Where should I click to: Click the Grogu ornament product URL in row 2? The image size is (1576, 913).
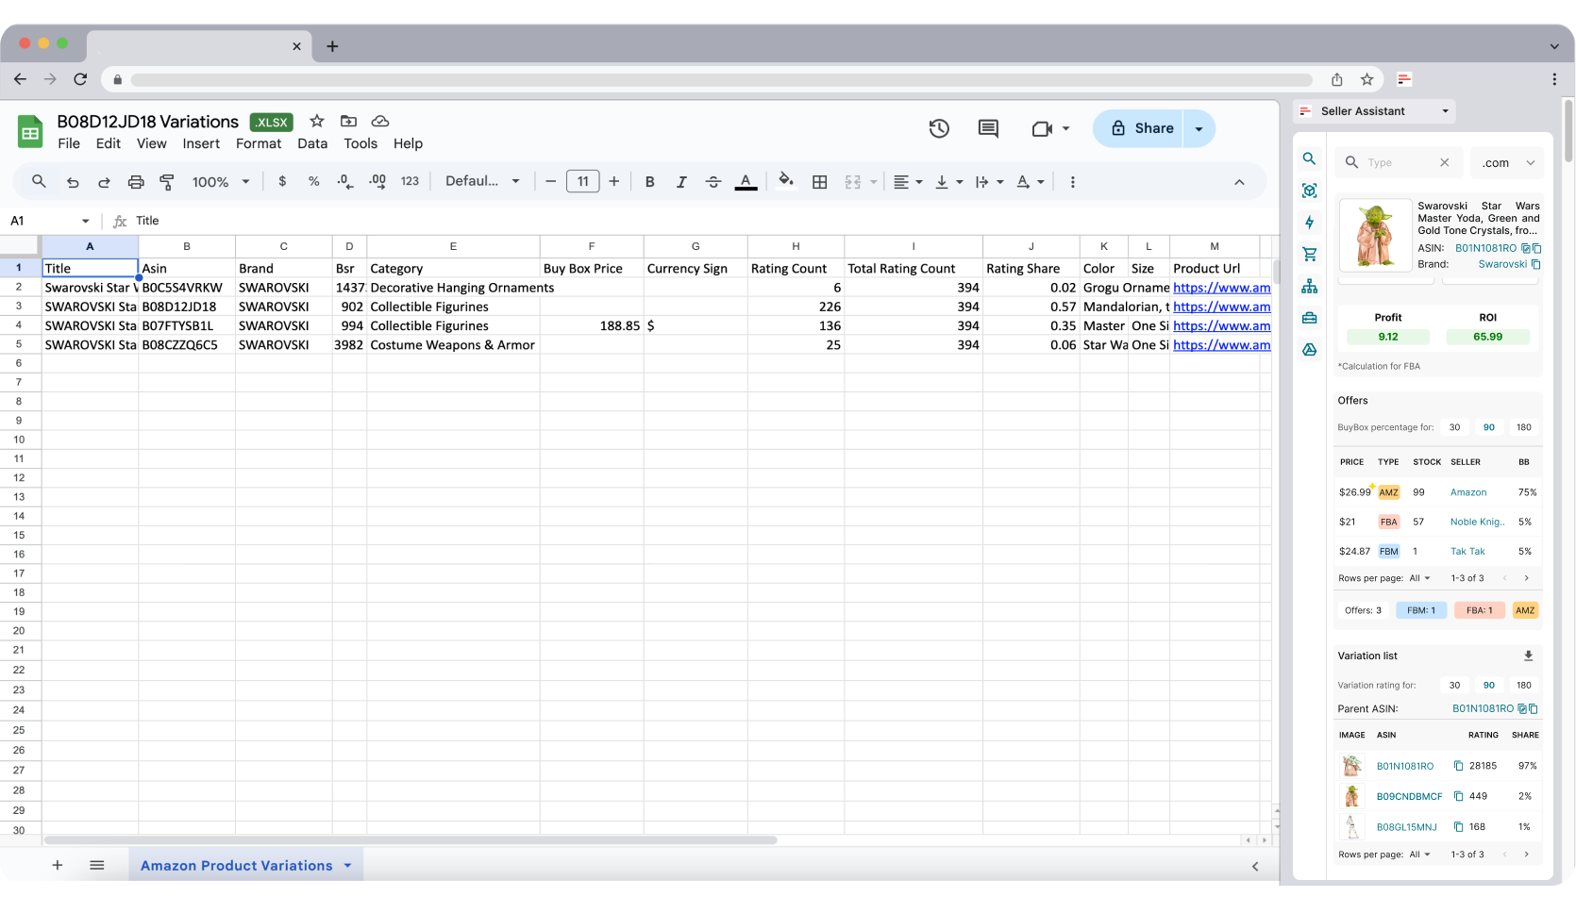click(1221, 288)
